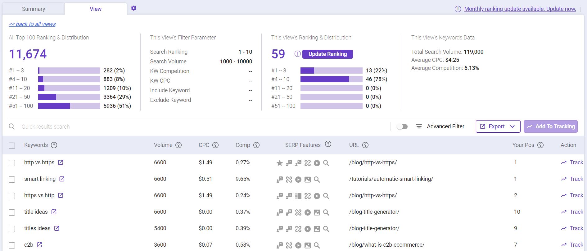Open external link icon for title ideas
Screen dimensions: 587x251
point(54,212)
